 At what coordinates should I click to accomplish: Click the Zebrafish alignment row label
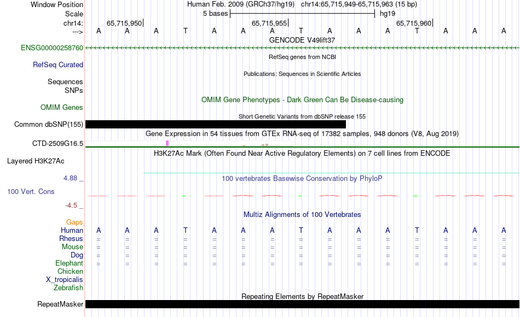pos(68,287)
